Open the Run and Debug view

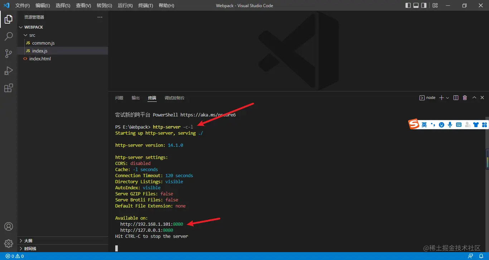(x=9, y=71)
